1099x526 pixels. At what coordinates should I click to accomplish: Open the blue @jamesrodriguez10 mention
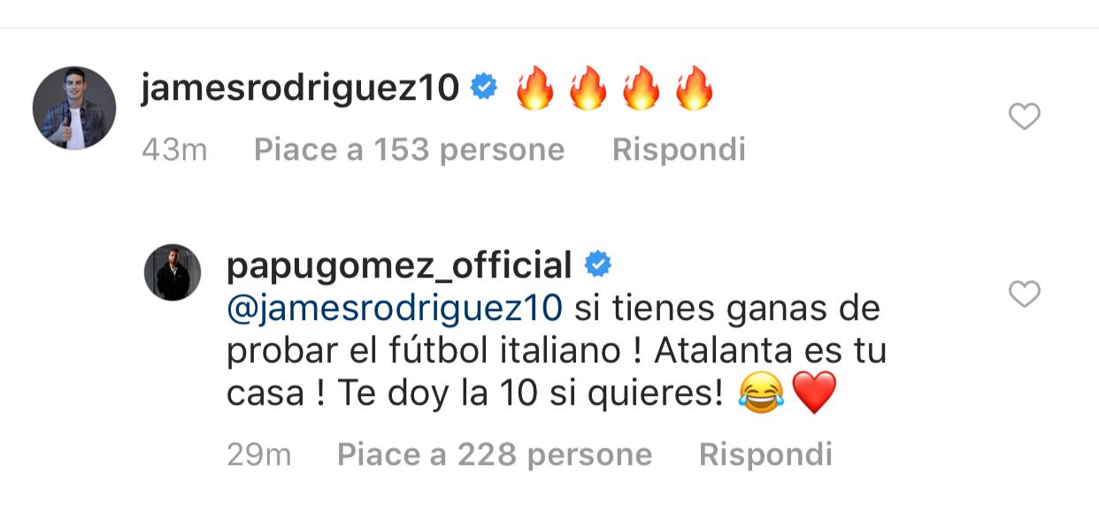click(x=395, y=309)
